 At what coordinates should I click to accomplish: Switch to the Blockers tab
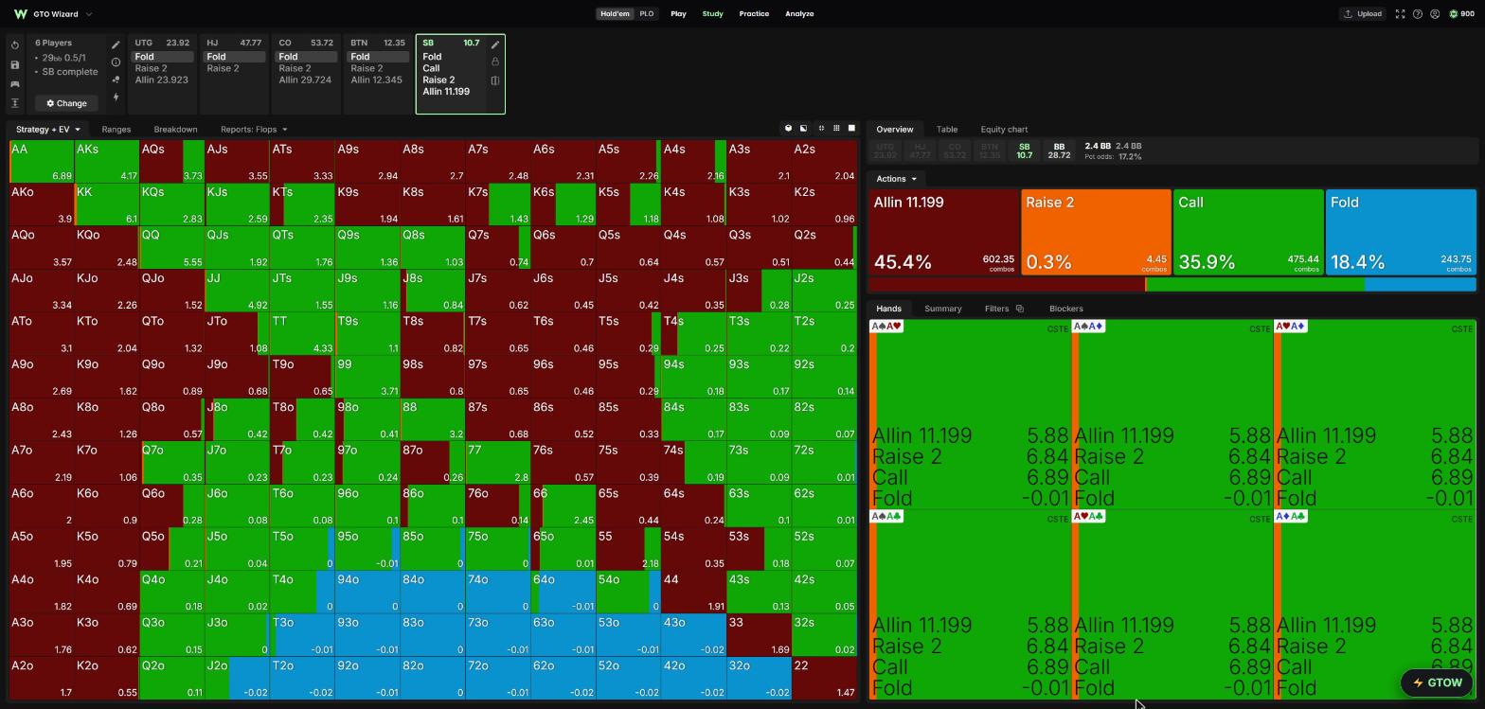[x=1066, y=309]
